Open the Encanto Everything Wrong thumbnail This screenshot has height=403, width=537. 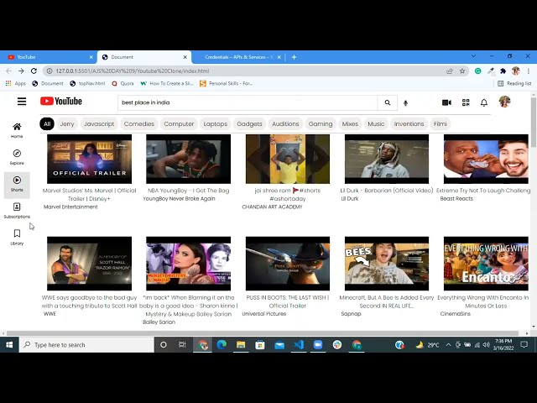[486, 264]
